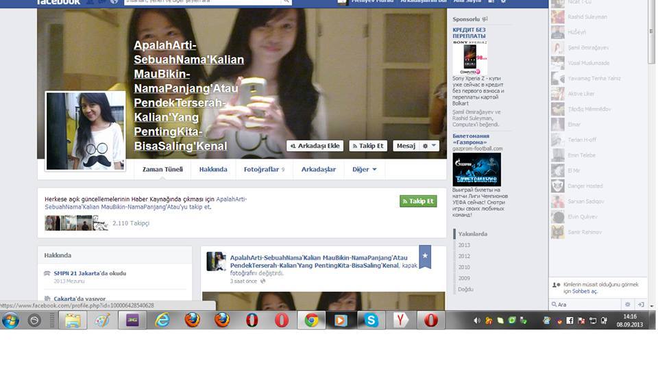Image resolution: width=658 pixels, height=369 pixels.
Task: Open the media player icon in taskbar
Action: point(341,321)
